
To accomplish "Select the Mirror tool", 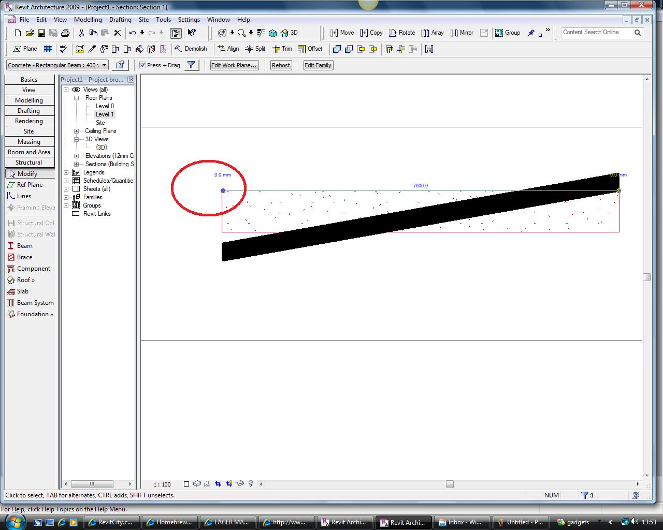I will coord(462,33).
